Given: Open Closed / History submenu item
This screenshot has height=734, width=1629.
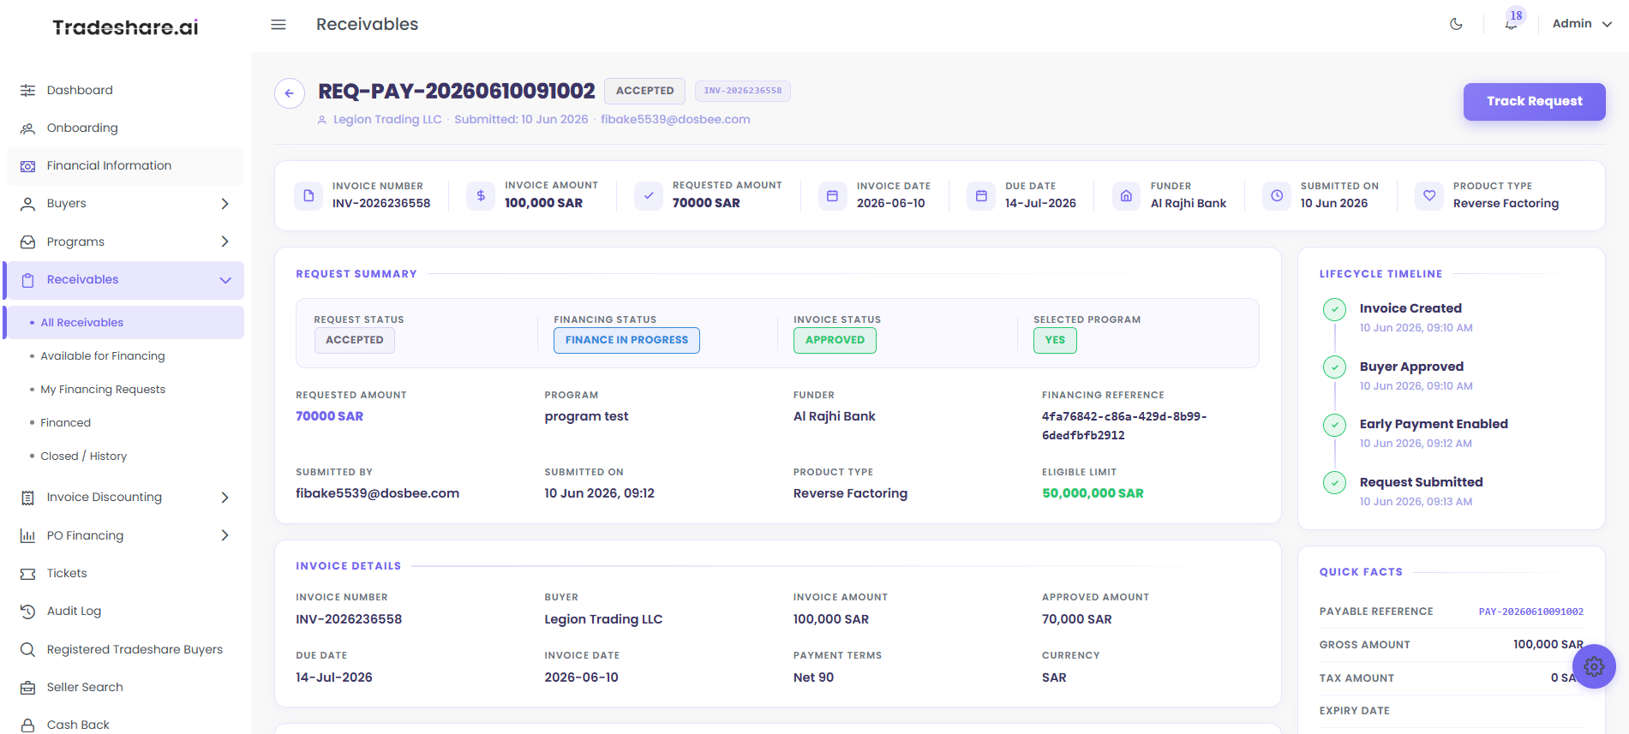Looking at the screenshot, I should [x=83, y=457].
